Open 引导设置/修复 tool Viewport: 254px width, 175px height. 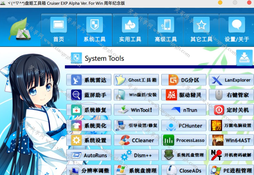[x=136, y=125]
